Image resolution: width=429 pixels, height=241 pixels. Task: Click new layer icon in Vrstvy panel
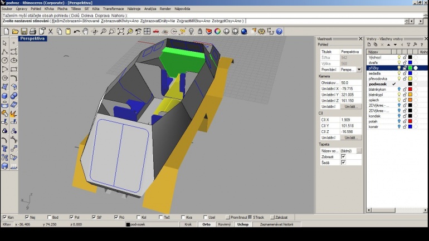click(369, 45)
